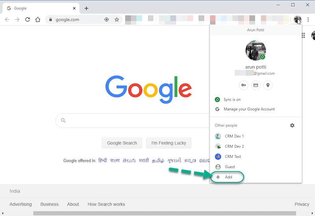Click the browser forward arrow
This screenshot has height=216, width=315.
click(17, 19)
